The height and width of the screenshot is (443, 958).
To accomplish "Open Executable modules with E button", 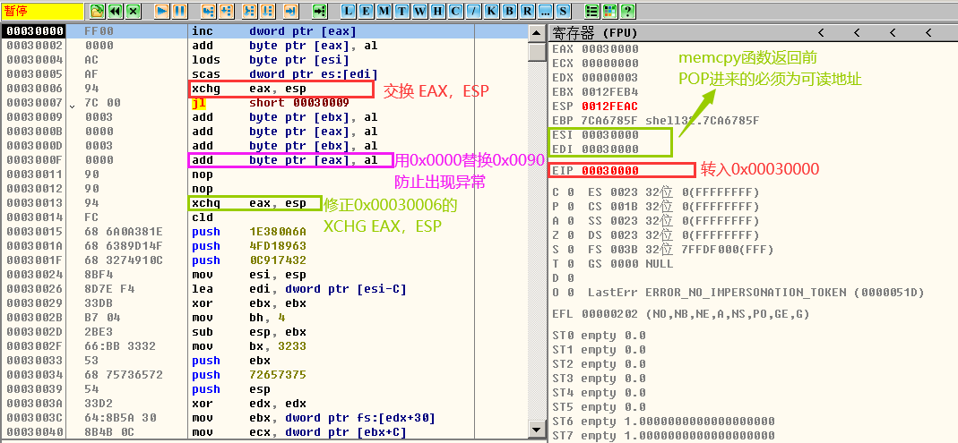I will [366, 12].
